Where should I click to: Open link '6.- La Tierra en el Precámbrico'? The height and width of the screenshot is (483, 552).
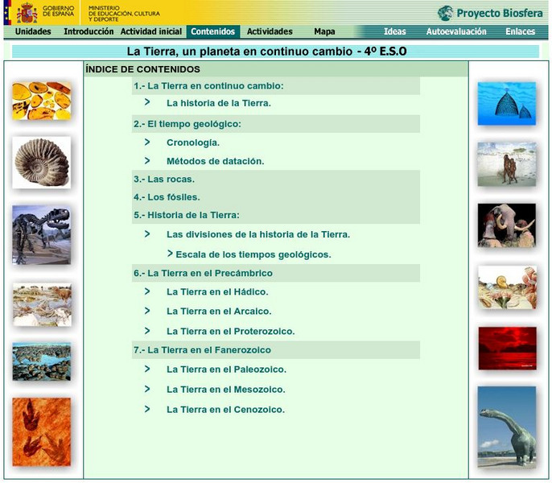[x=203, y=274]
